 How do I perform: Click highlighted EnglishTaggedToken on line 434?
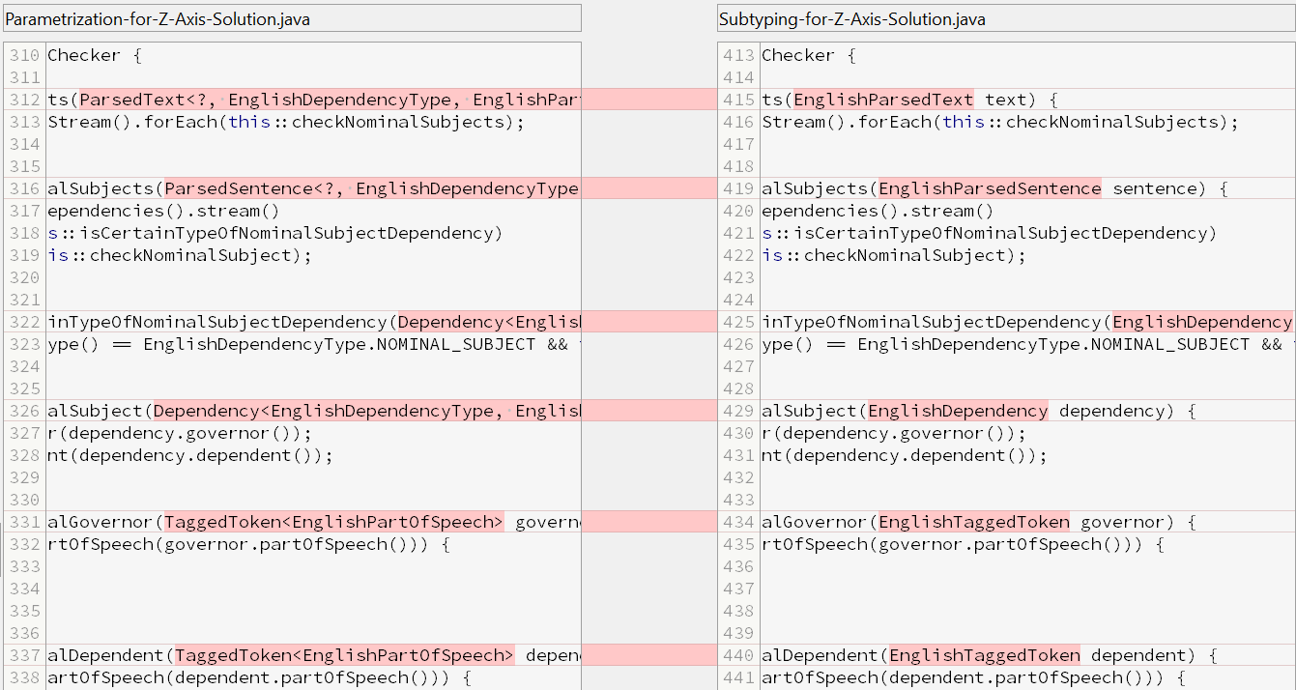tap(973, 522)
